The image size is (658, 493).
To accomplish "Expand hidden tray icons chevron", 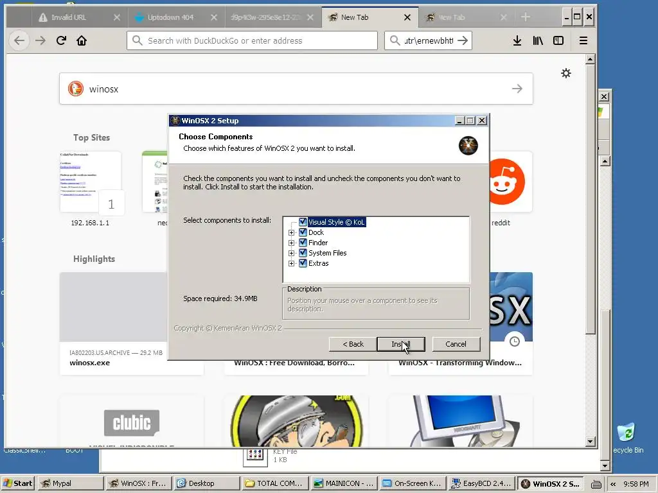I will pos(613,484).
